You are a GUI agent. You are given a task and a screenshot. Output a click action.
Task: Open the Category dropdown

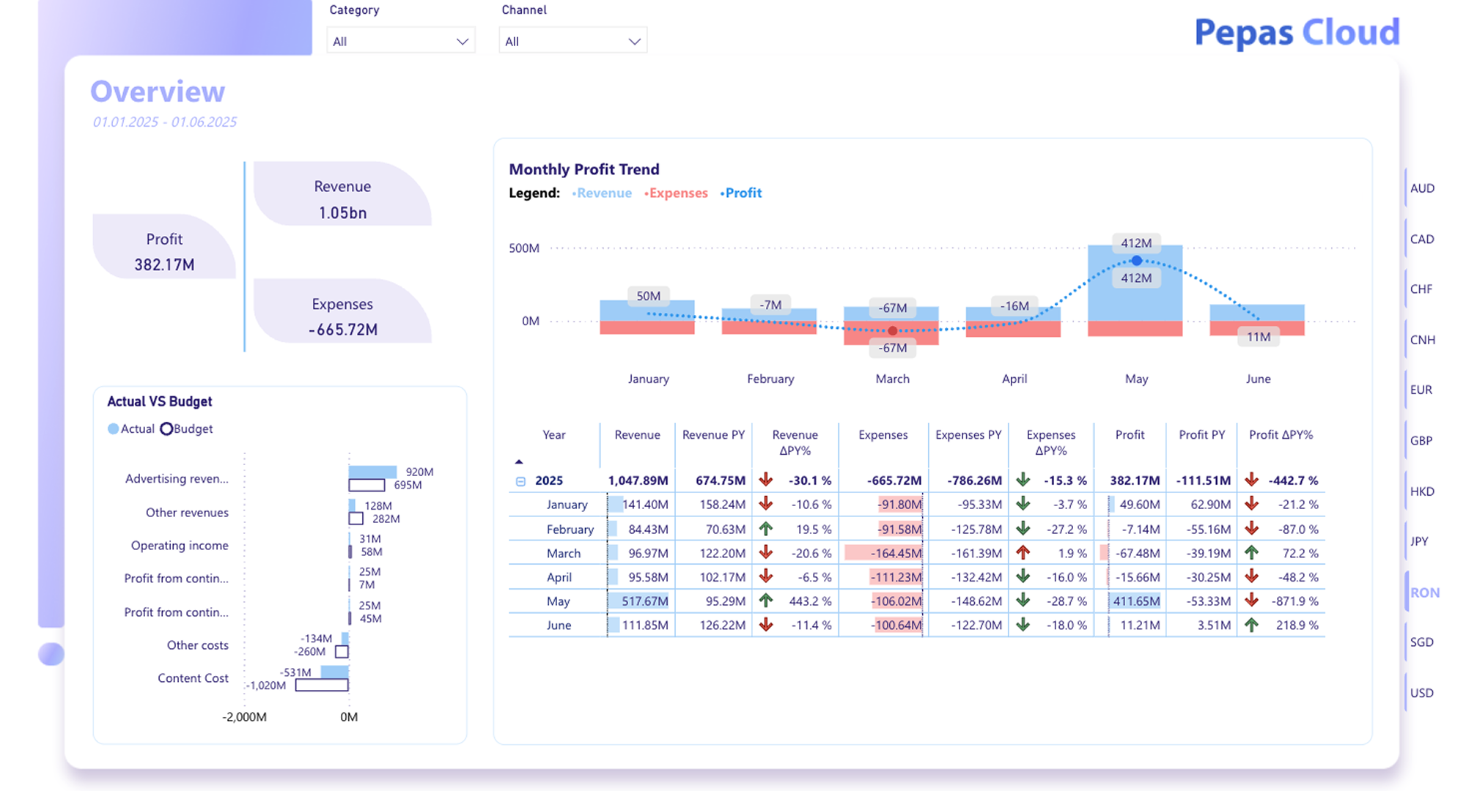(400, 41)
